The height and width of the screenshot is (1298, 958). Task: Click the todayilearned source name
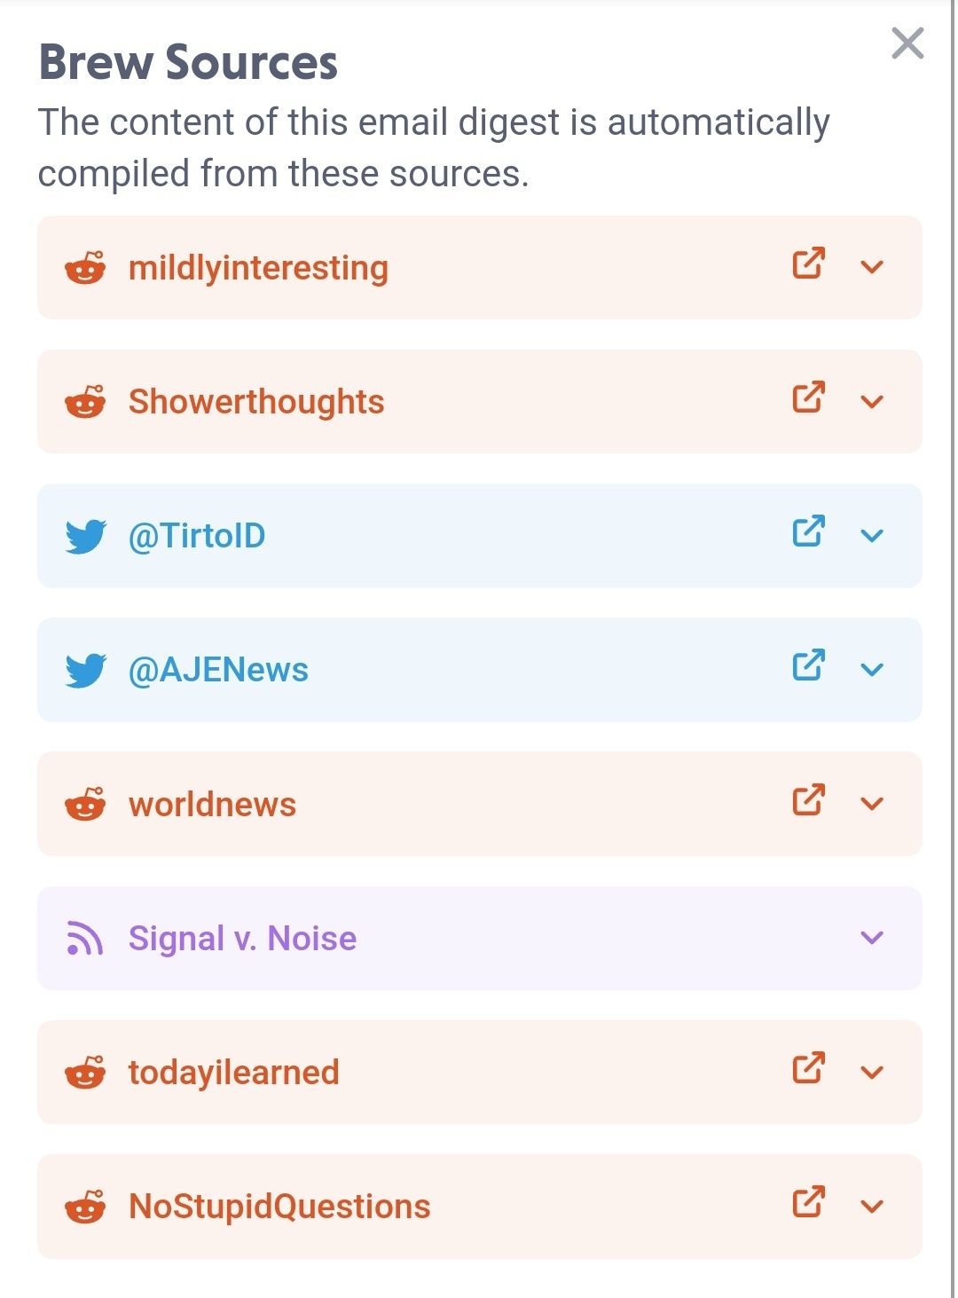point(233,1073)
